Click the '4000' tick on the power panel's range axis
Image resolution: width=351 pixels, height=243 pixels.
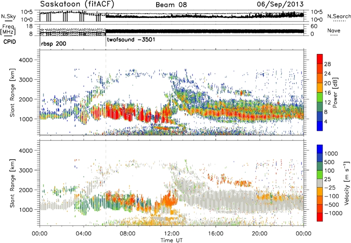25,60
